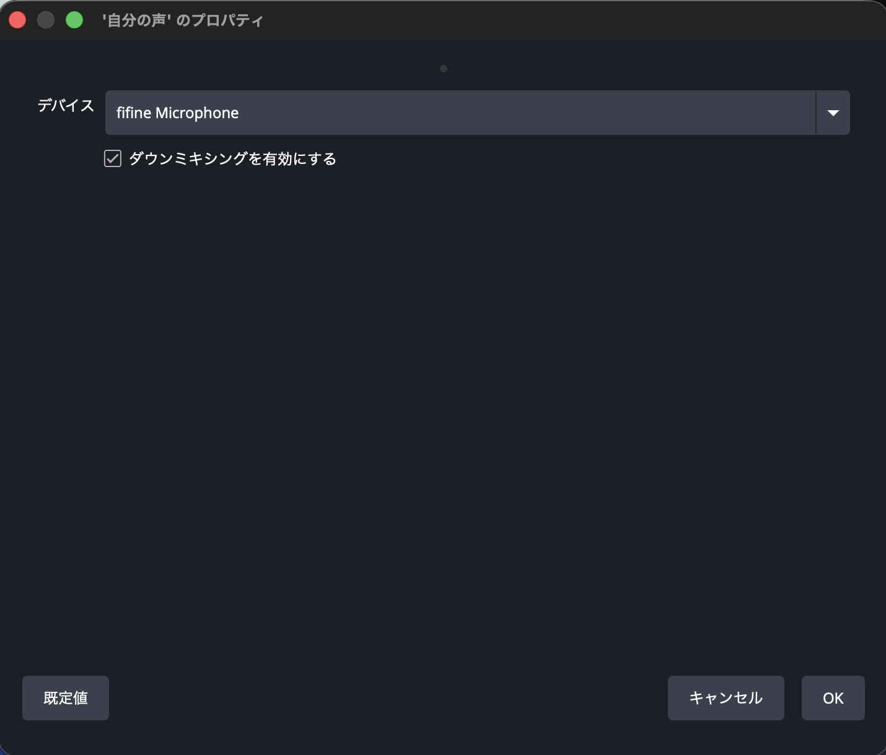Close the '自分の声' properties window
The height and width of the screenshot is (755, 886).
point(17,20)
